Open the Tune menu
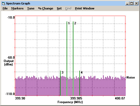 click(31, 8)
